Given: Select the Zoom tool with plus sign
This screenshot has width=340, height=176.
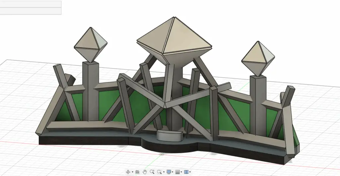Looking at the screenshot, I should point(152,172).
